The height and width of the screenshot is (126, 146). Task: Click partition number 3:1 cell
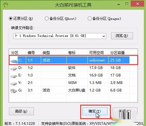pos(30,90)
